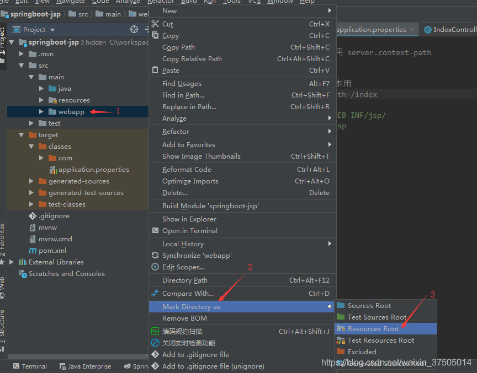Image resolution: width=477 pixels, height=373 pixels.
Task: Click the locate target crosshair icon in Project panel
Action: [134, 29]
